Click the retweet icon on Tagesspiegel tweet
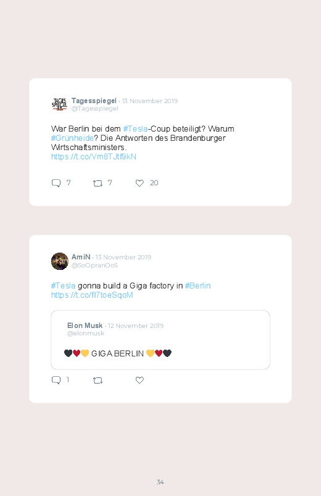Image resolution: width=321 pixels, height=496 pixels. tap(98, 183)
